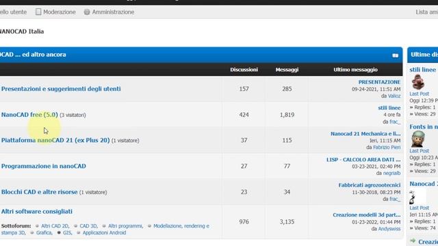
Task: Open LISP - CALCOLO AREA DATI message
Action: (363, 160)
